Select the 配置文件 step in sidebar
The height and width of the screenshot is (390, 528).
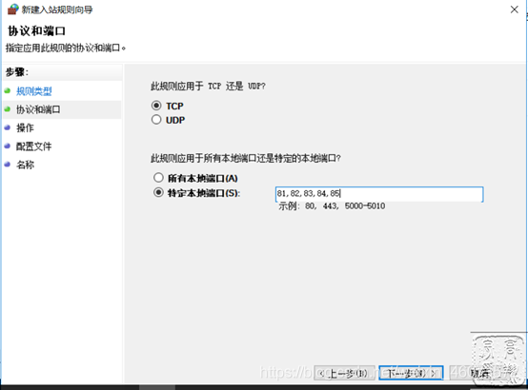[34, 146]
